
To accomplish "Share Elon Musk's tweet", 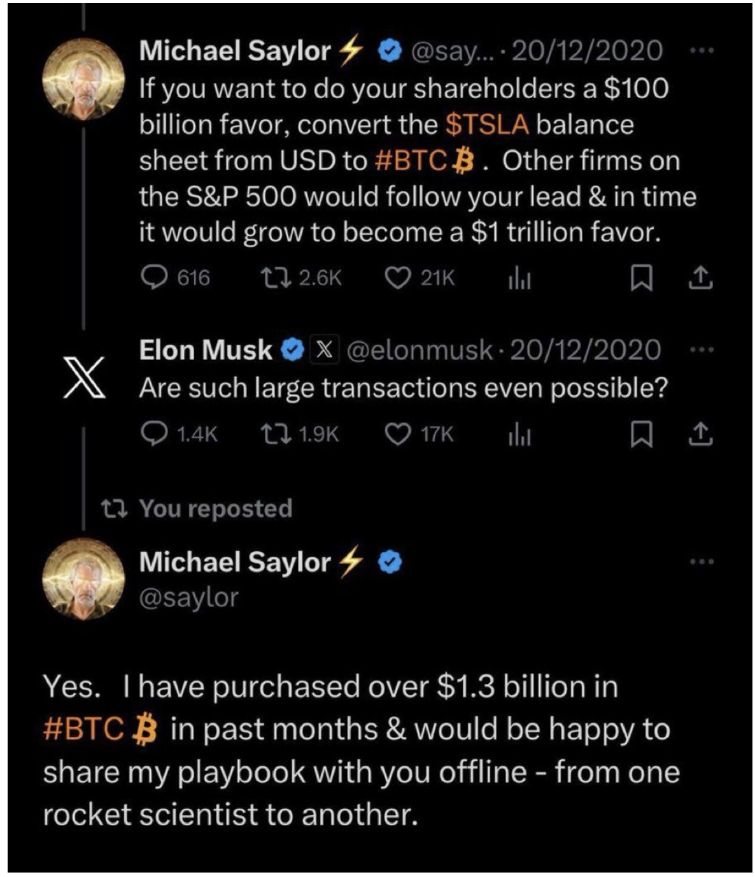I will (x=700, y=434).
